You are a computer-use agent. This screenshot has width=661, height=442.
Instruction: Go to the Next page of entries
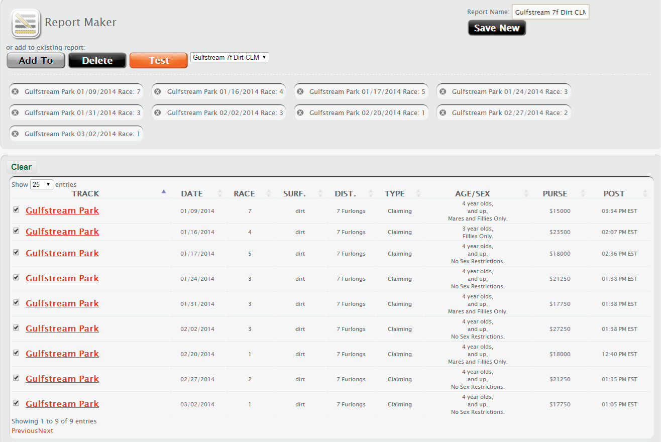(46, 431)
